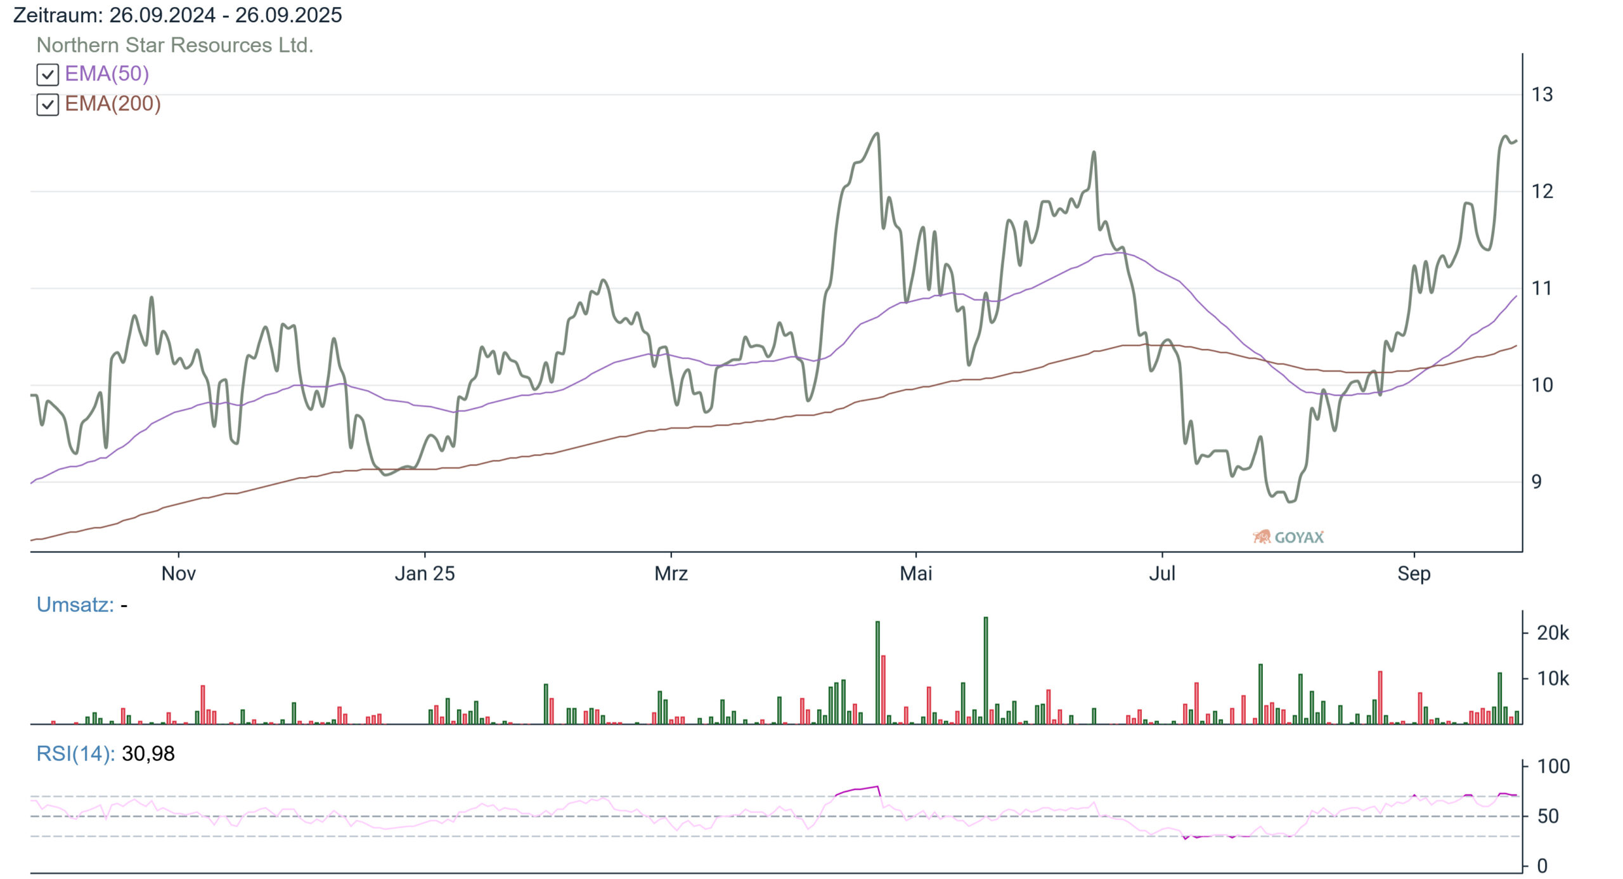The image size is (1623, 879).
Task: Click price axis label 13
Action: pos(1542,94)
